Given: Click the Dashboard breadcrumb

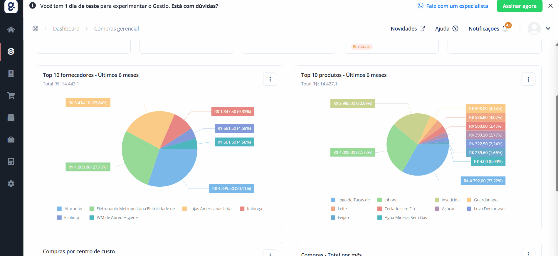Looking at the screenshot, I should coord(66,28).
